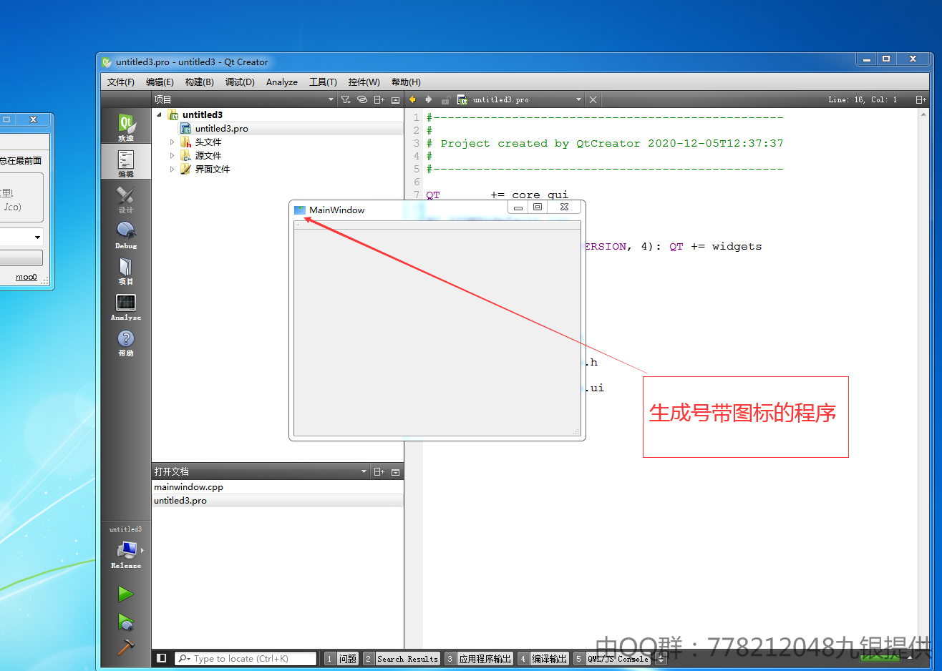Click the build progress bar in the status bar
The height and width of the screenshot is (671, 942).
(x=880, y=659)
